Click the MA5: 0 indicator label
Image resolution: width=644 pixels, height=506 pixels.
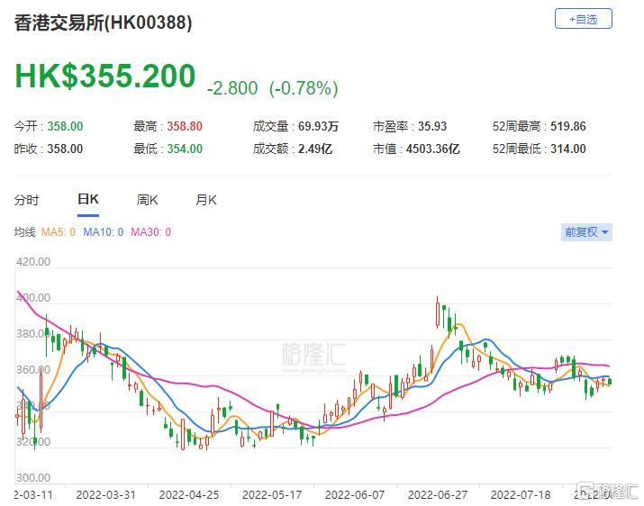click(x=59, y=232)
